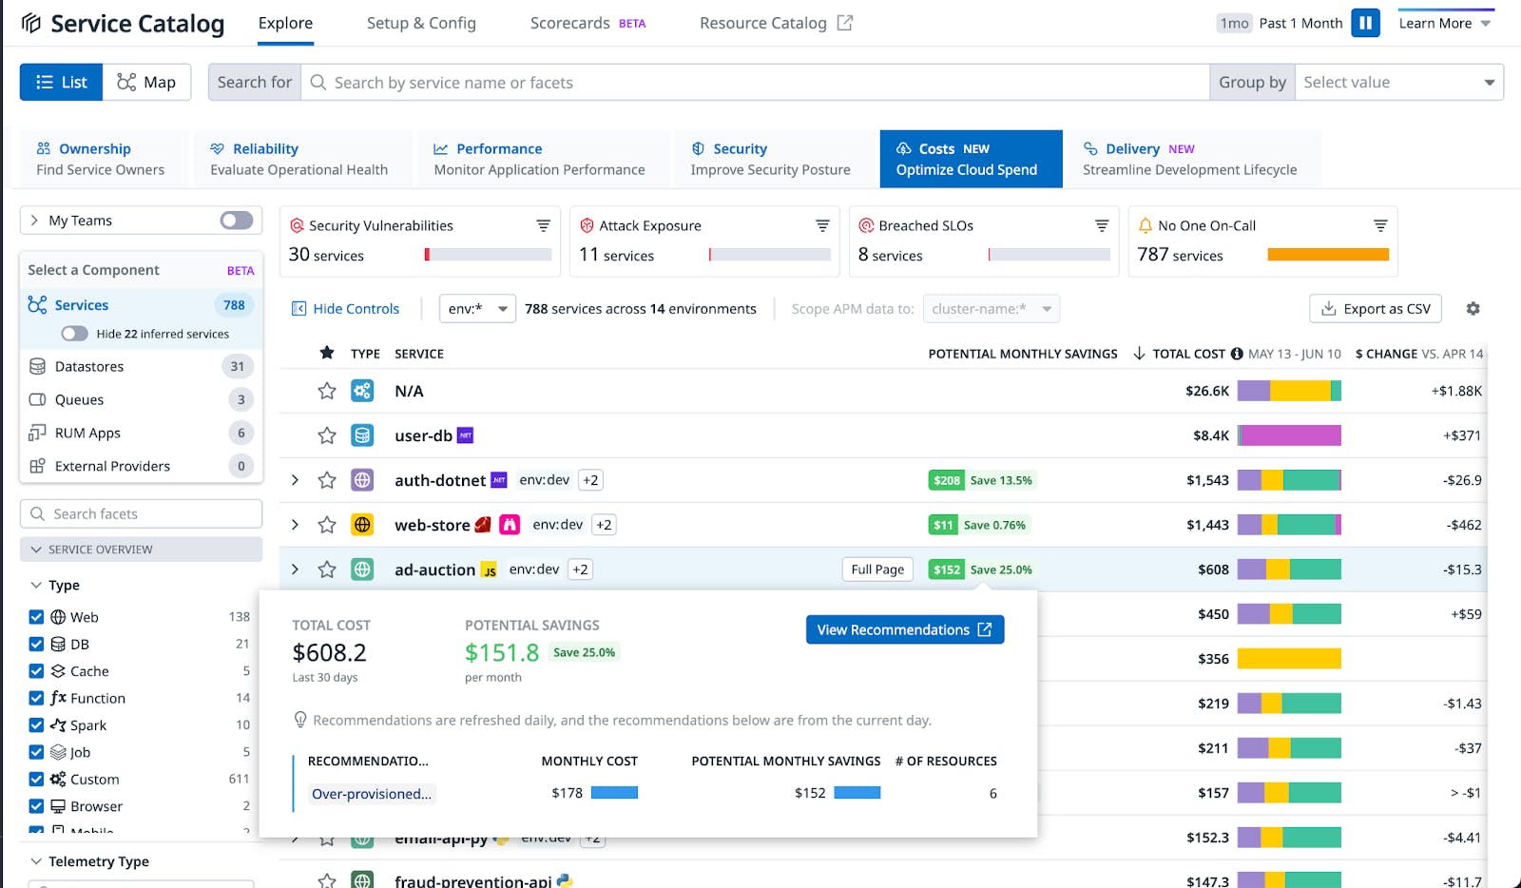Star the ad-auction service
The image size is (1521, 888).
point(327,569)
